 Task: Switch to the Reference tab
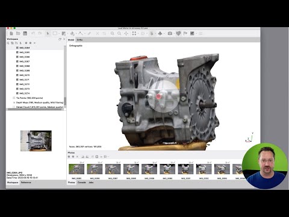(x=26, y=183)
